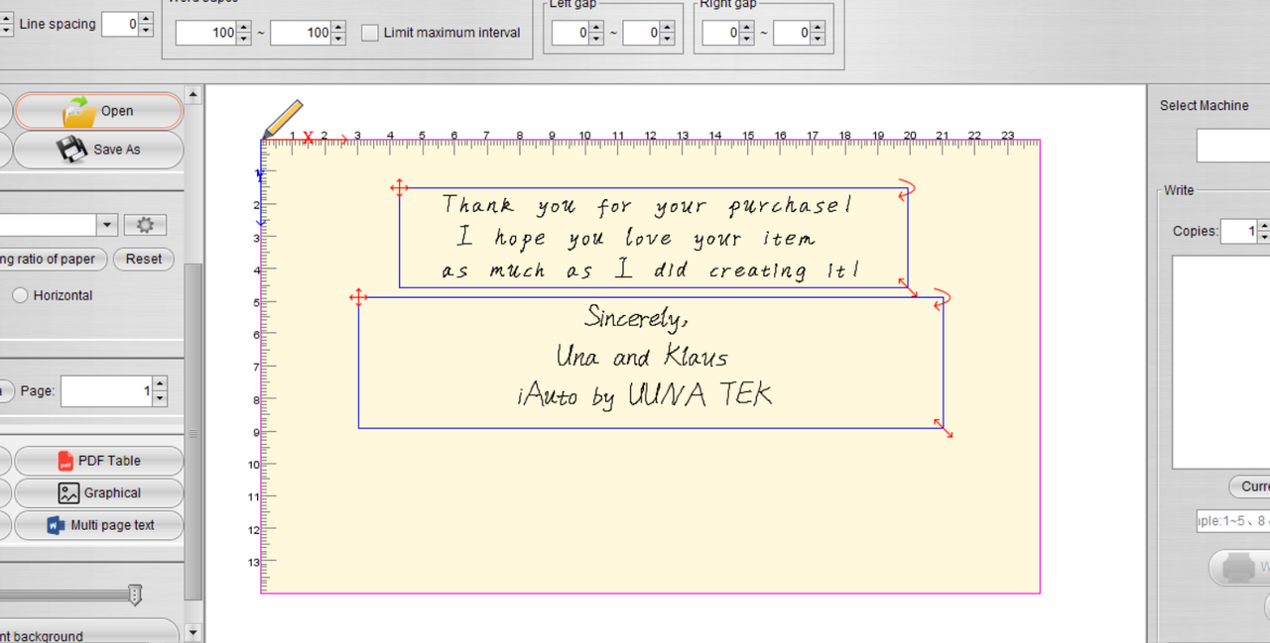The width and height of the screenshot is (1270, 643).
Task: Decrease the Line spacing value
Action: coord(146,31)
